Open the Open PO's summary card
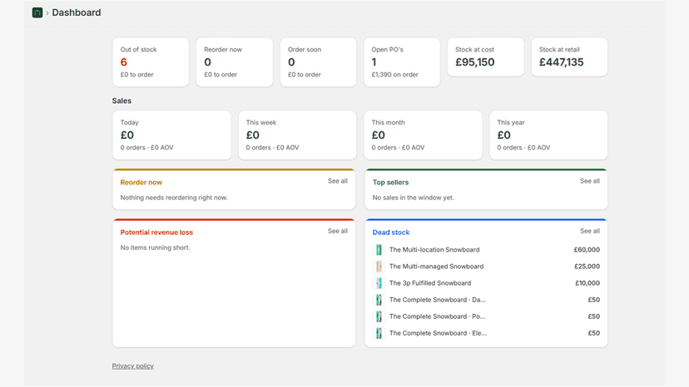The width and height of the screenshot is (689, 387). (x=402, y=61)
